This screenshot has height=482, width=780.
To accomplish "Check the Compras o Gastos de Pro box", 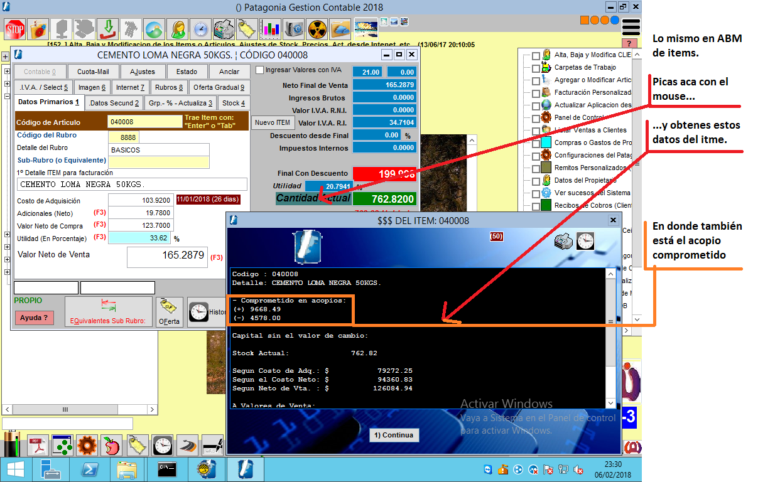I will coord(536,144).
